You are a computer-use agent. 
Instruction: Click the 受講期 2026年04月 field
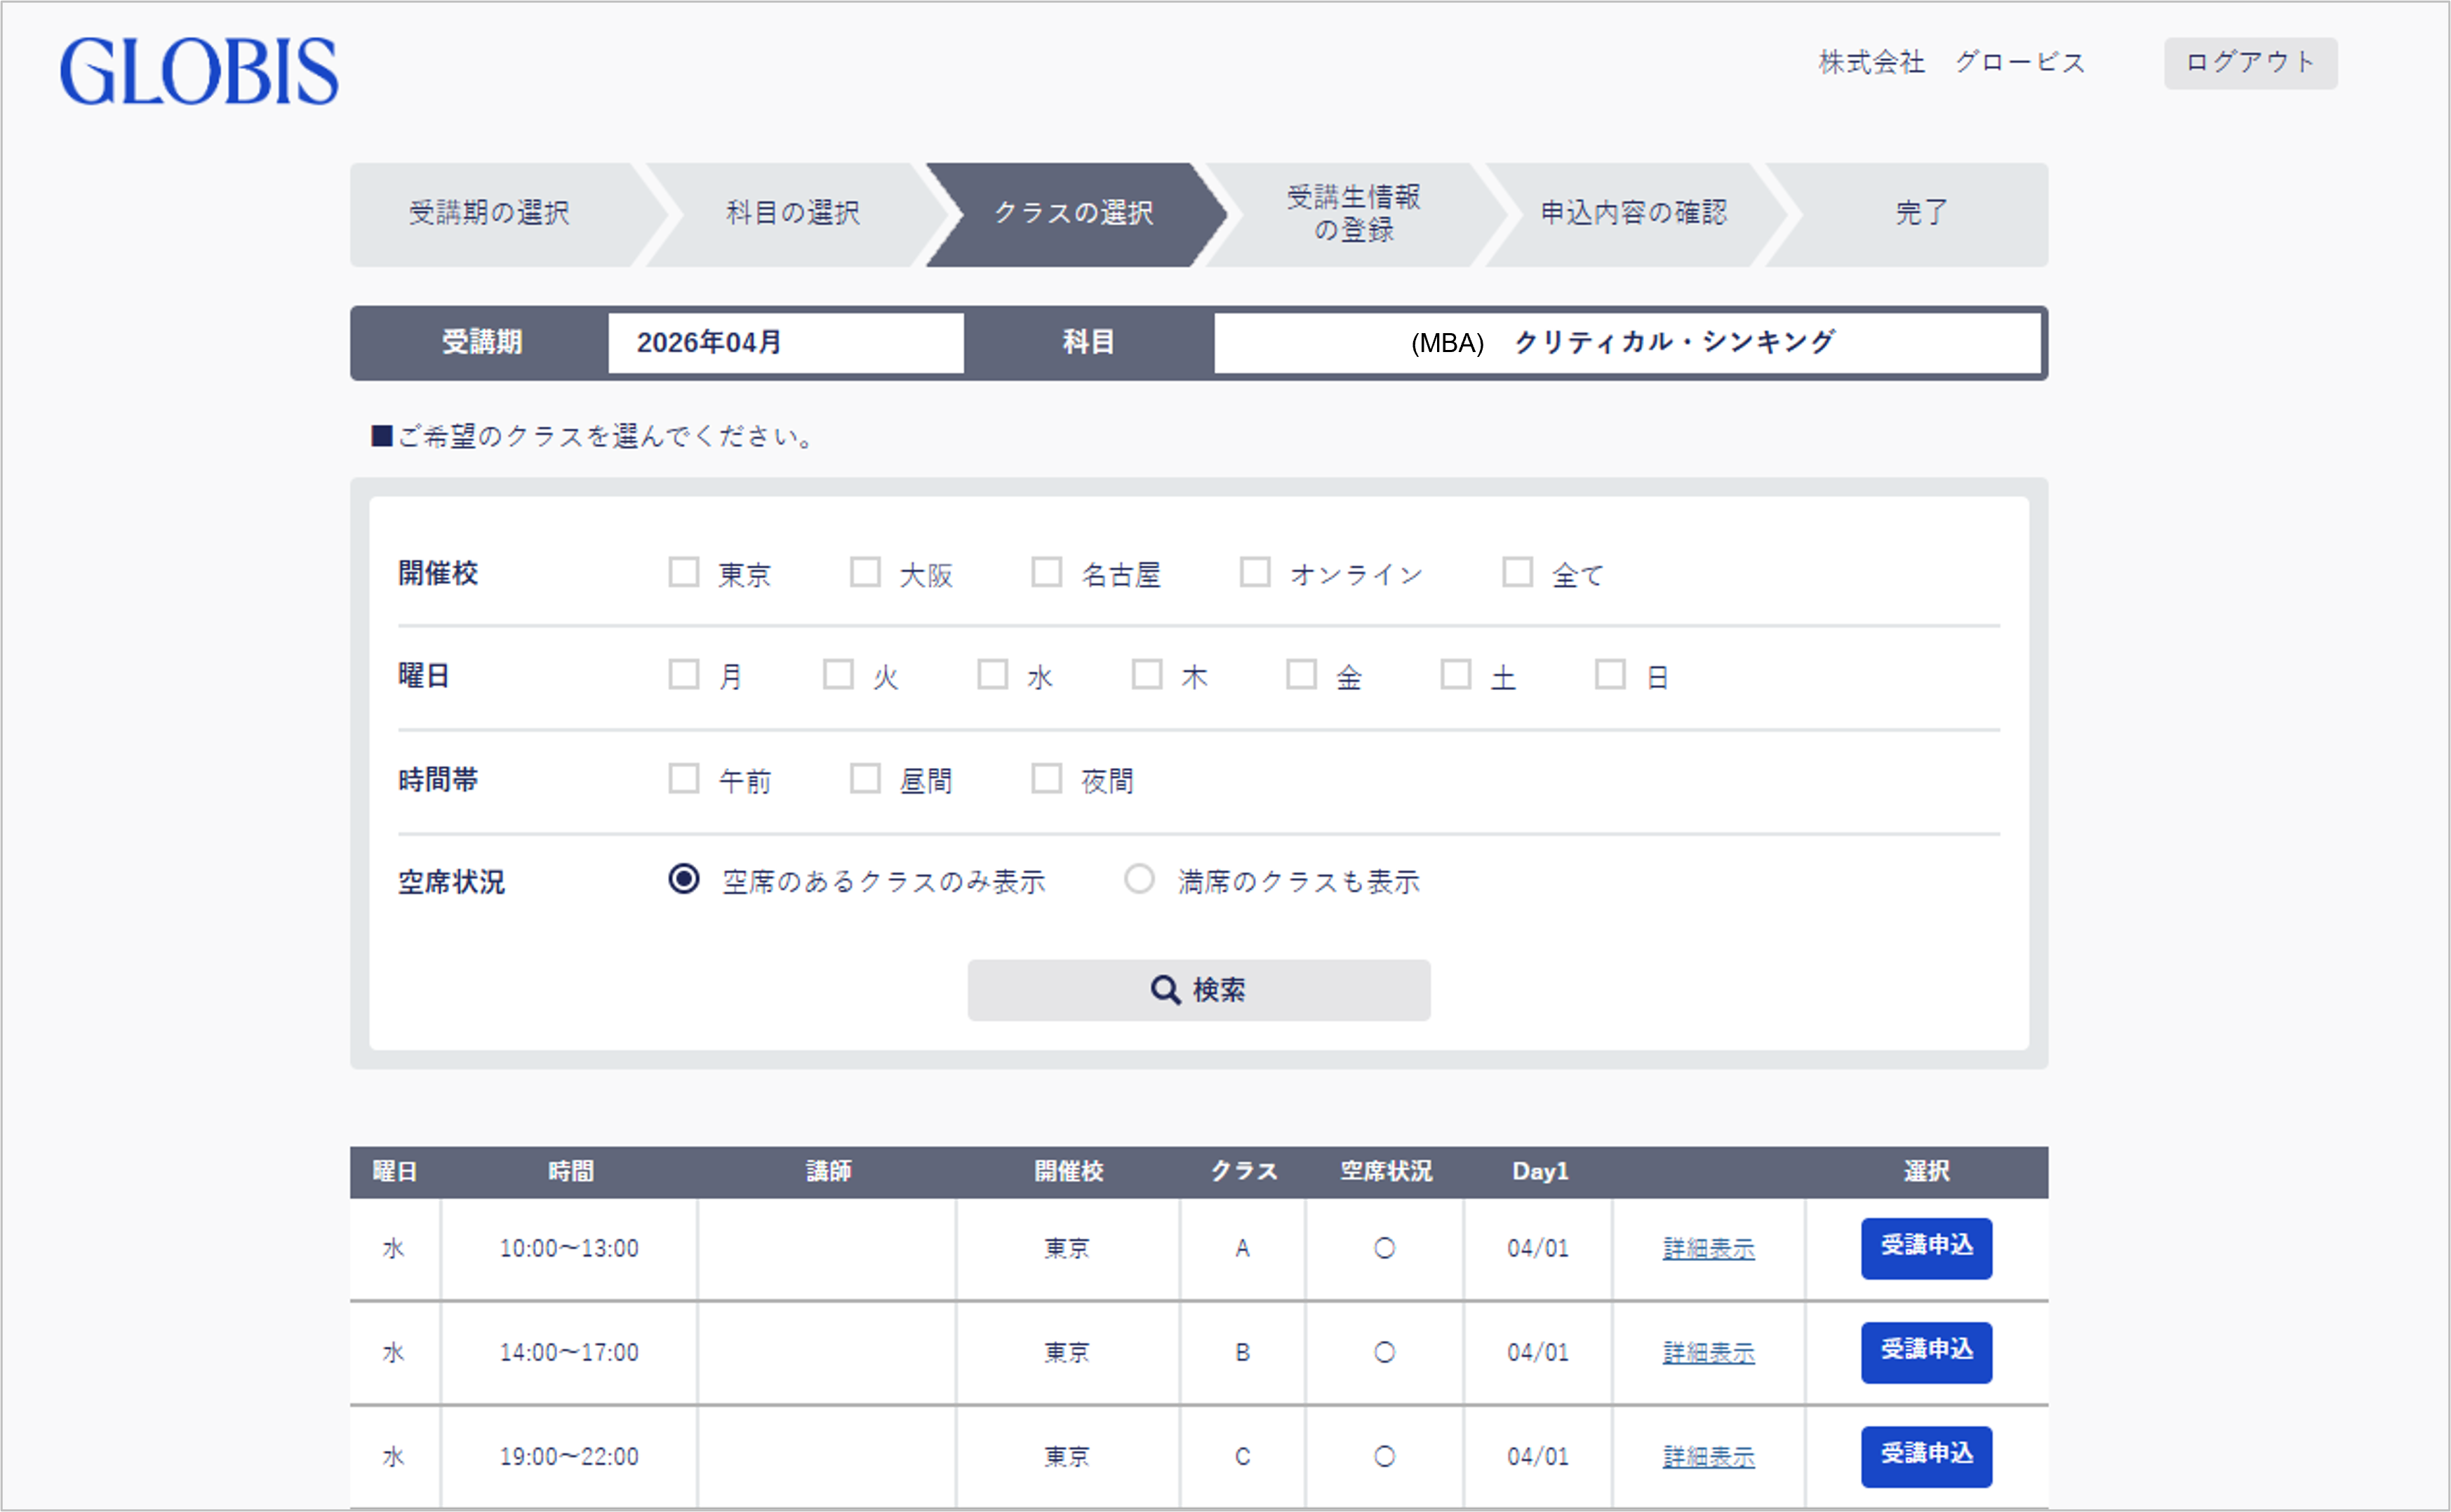coord(785,343)
